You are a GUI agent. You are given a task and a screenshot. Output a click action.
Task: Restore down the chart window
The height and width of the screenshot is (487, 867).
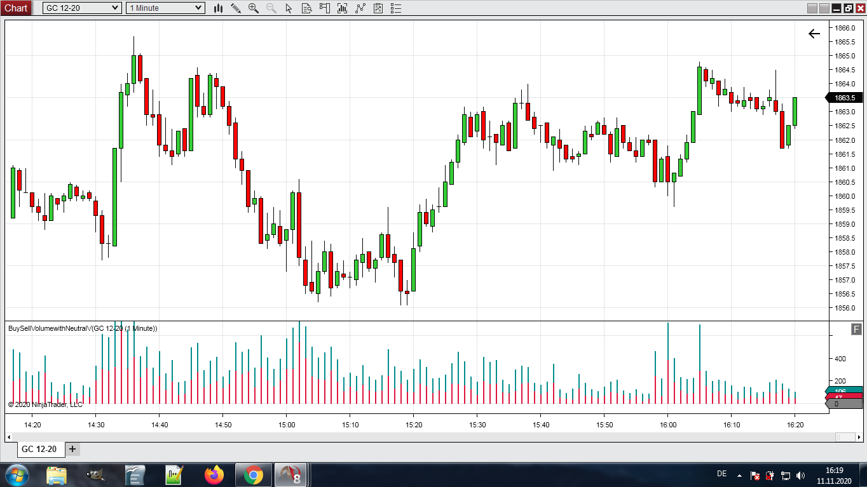849,8
